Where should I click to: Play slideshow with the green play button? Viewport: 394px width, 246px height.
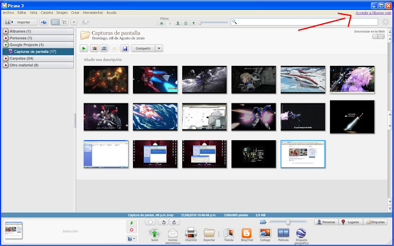(x=84, y=48)
